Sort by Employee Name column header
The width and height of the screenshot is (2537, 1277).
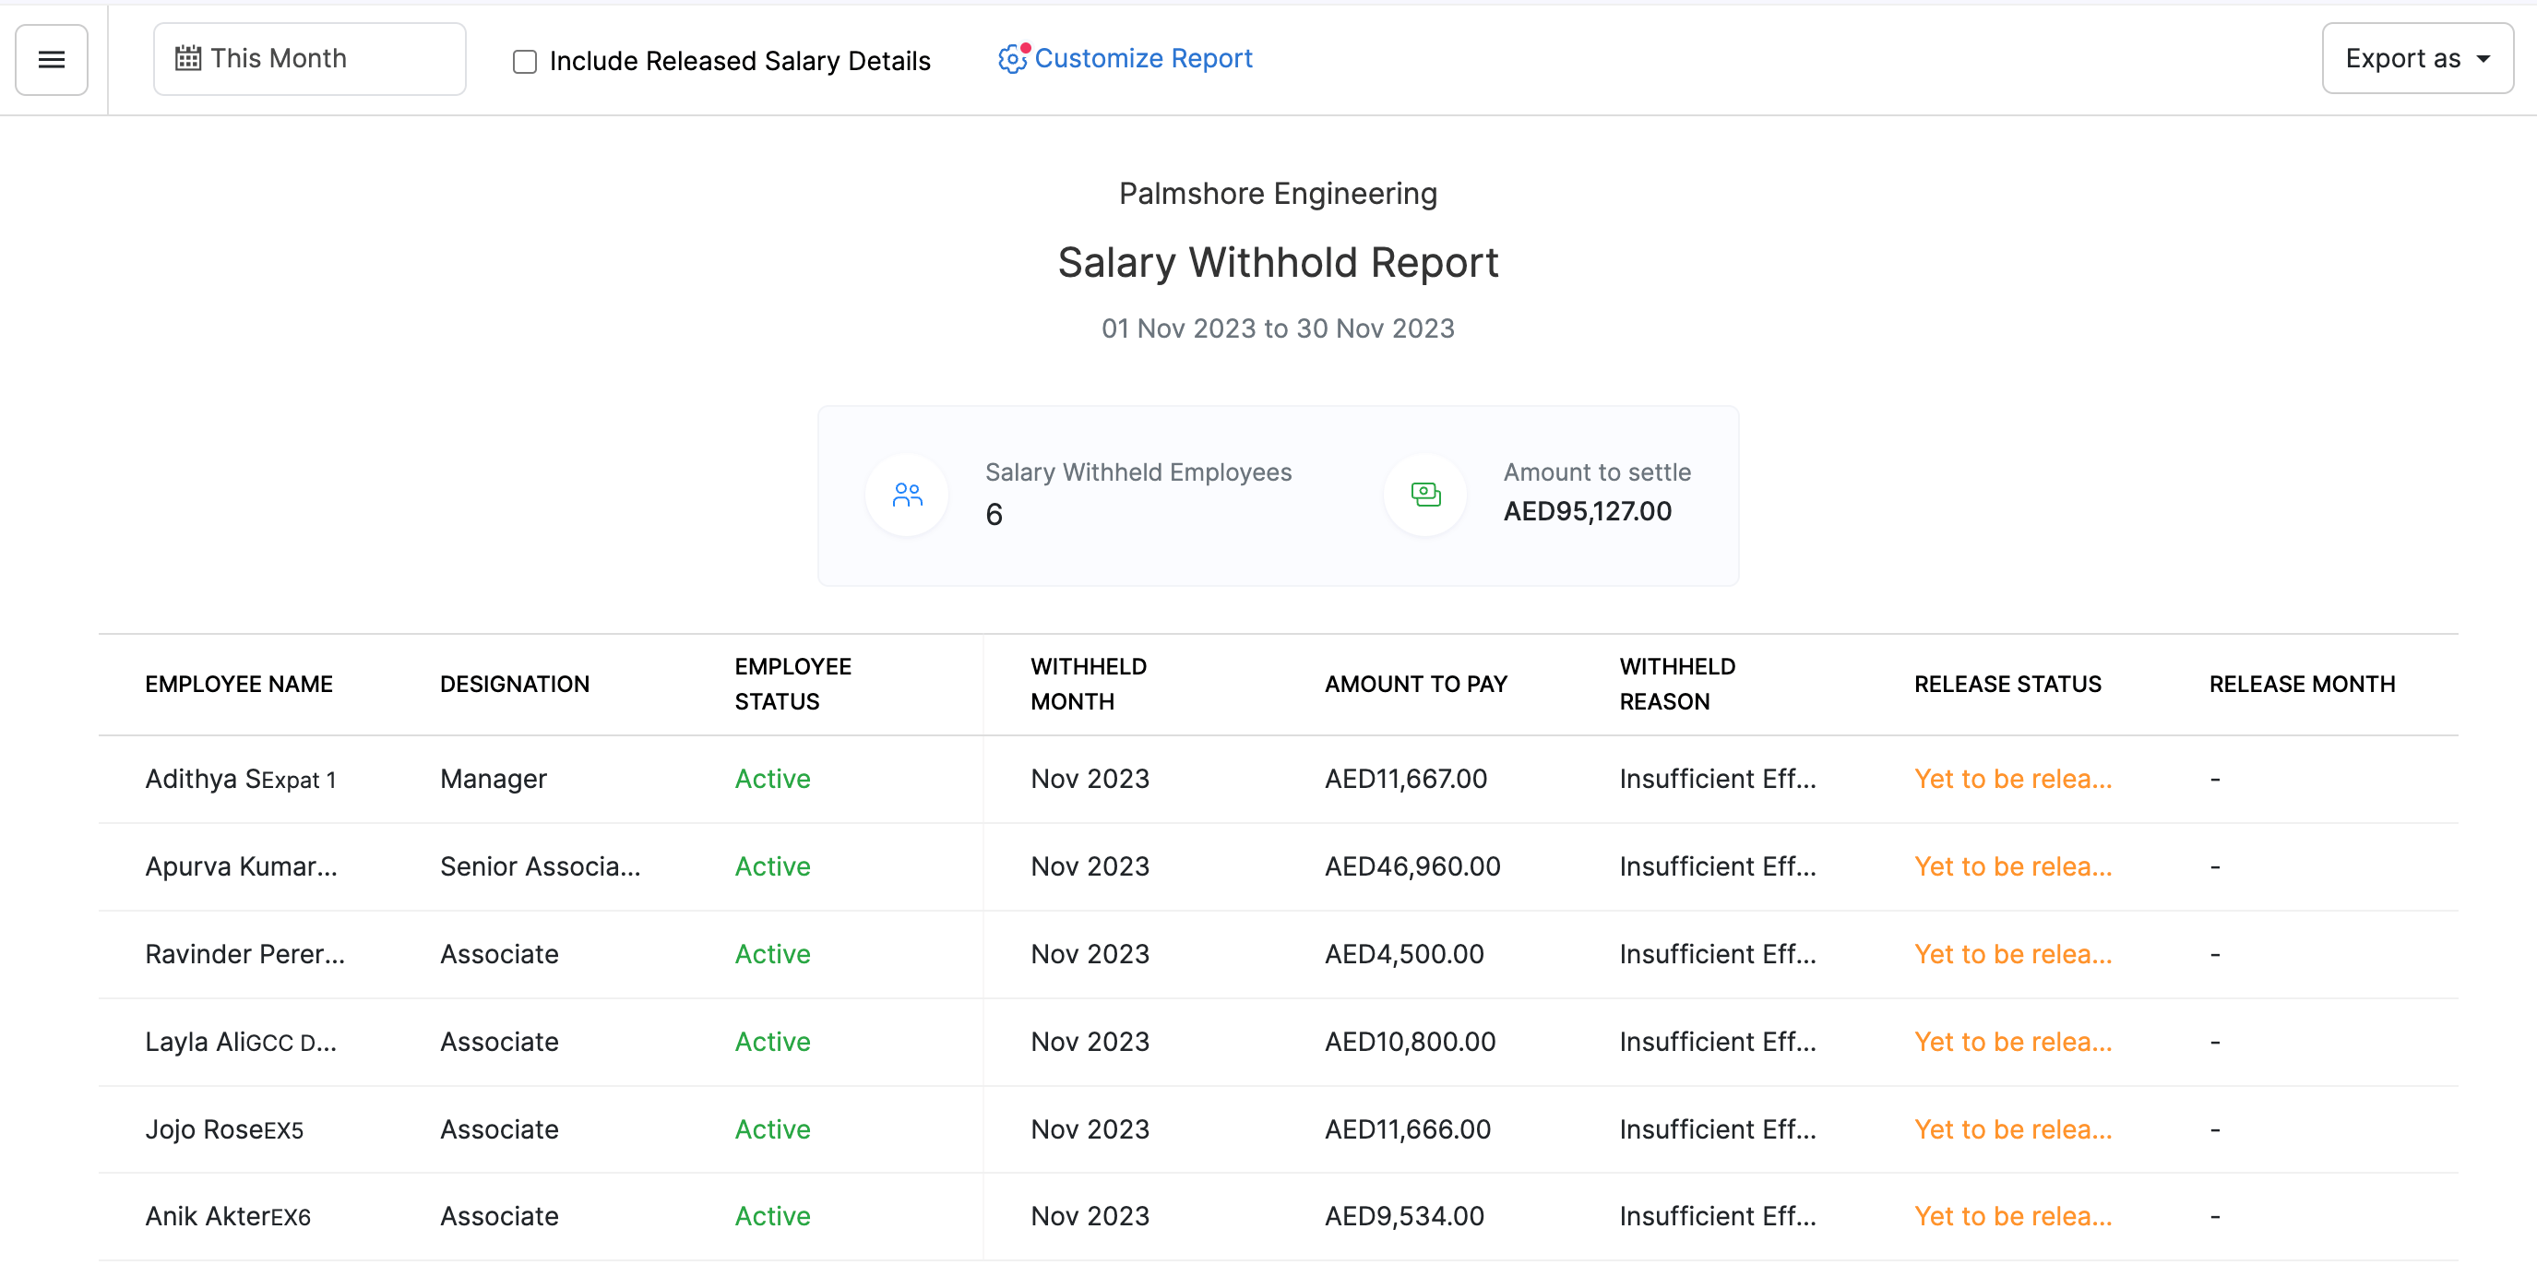click(x=238, y=684)
